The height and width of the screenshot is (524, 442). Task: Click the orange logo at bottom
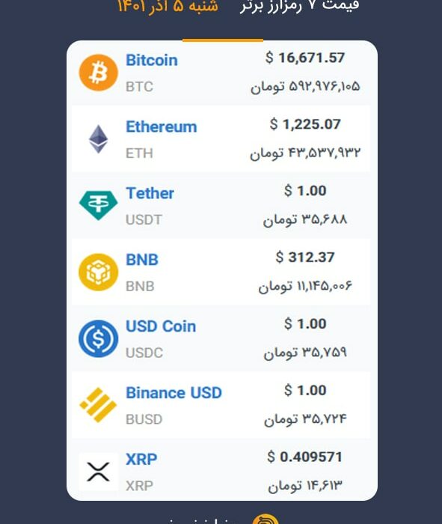tap(265, 519)
